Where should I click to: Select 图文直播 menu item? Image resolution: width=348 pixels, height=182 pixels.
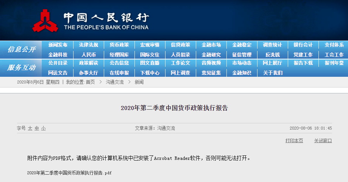(150, 63)
